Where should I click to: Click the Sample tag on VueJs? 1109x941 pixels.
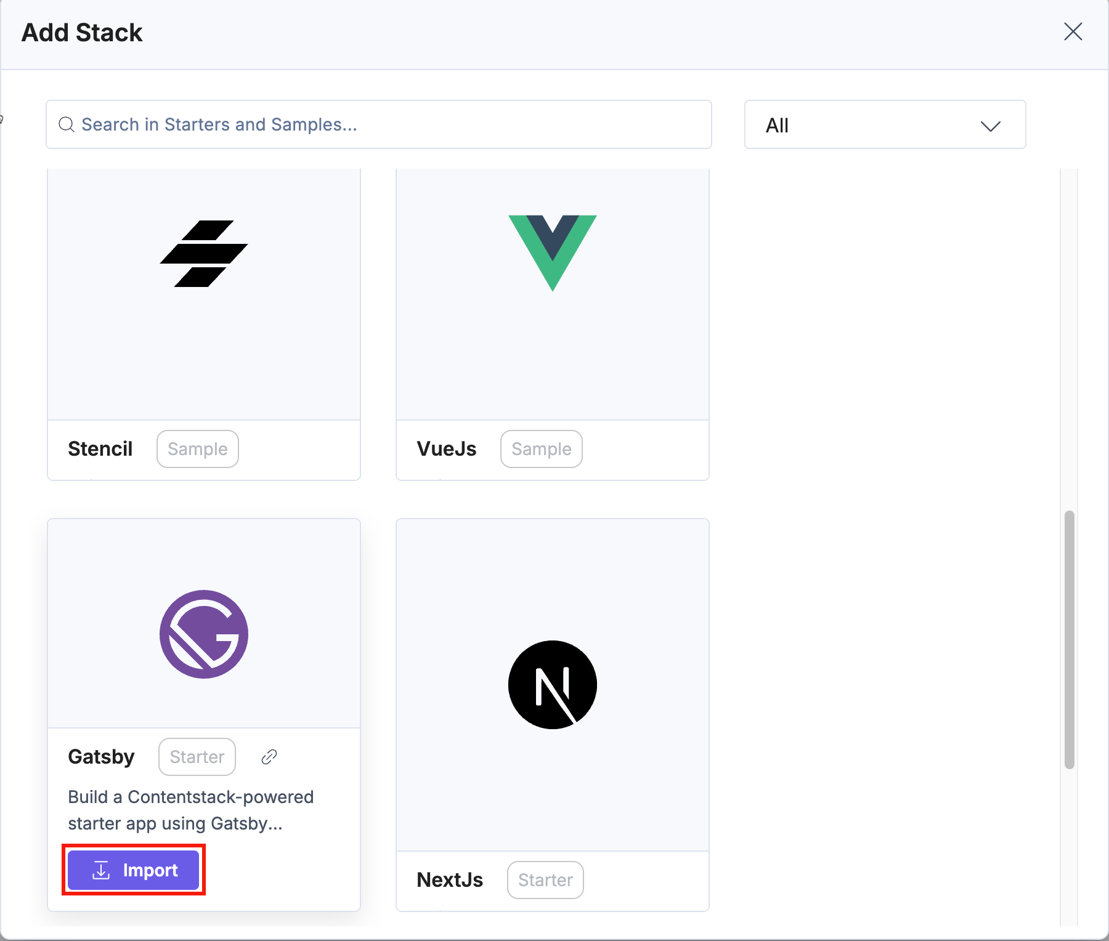click(542, 449)
